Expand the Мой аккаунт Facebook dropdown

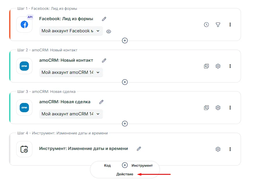pos(71,31)
